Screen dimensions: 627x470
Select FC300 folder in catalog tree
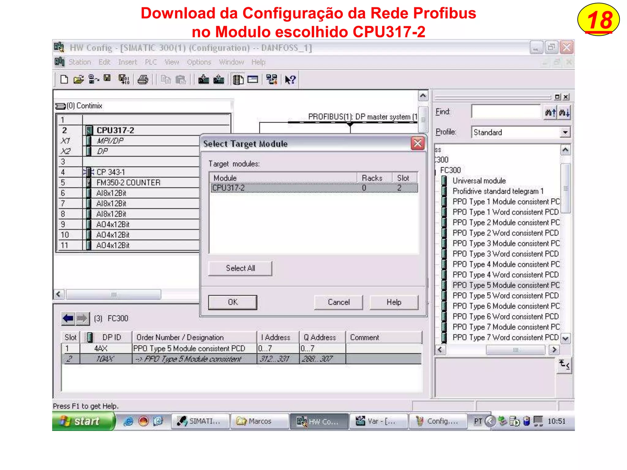pyautogui.click(x=450, y=170)
